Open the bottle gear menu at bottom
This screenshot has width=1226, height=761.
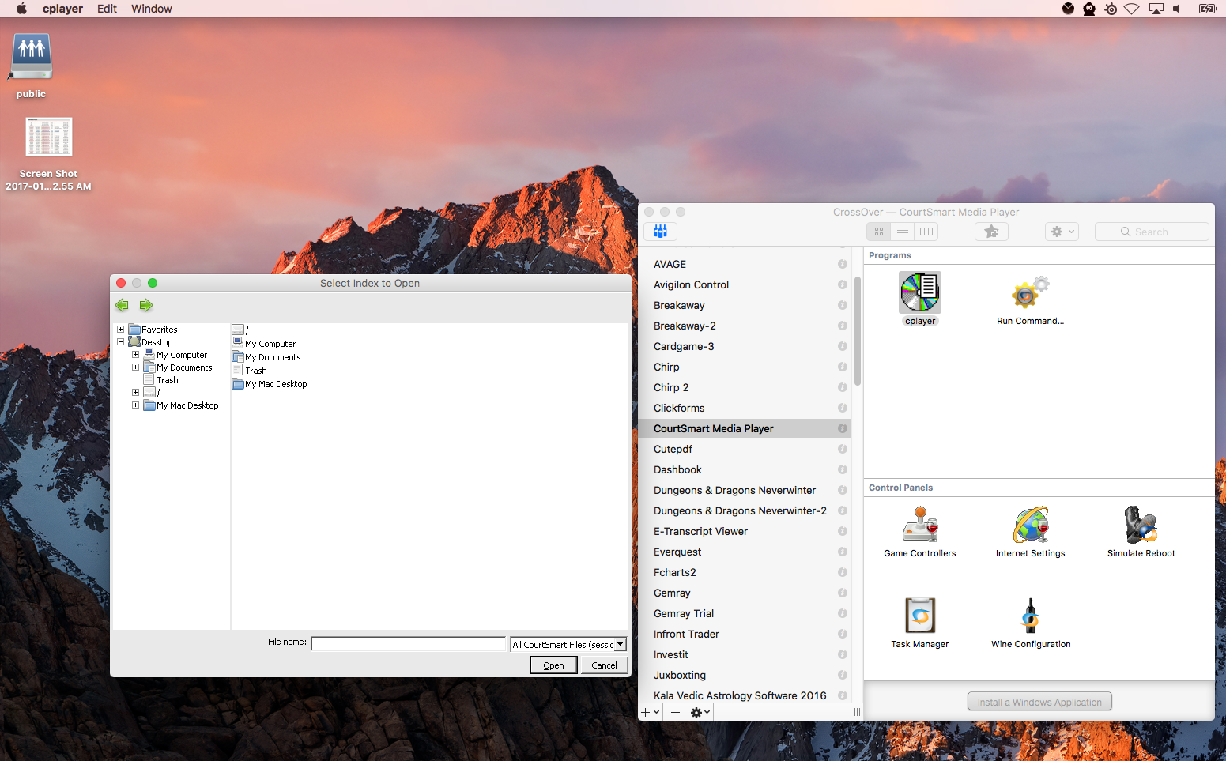[700, 712]
